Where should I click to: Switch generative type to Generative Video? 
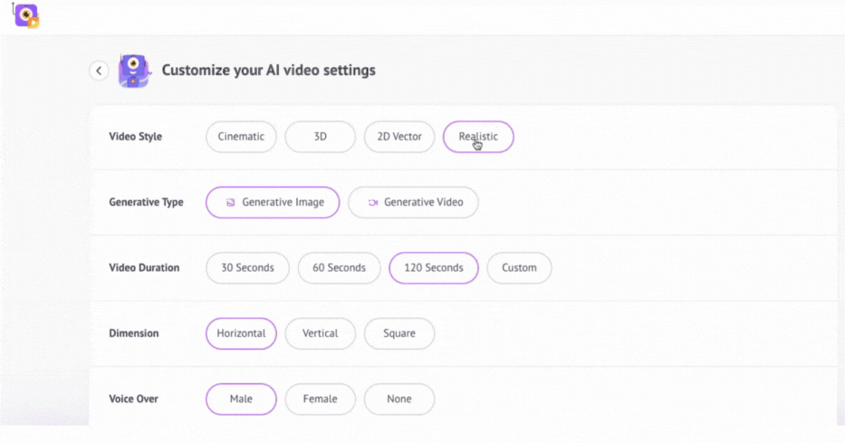tap(413, 203)
